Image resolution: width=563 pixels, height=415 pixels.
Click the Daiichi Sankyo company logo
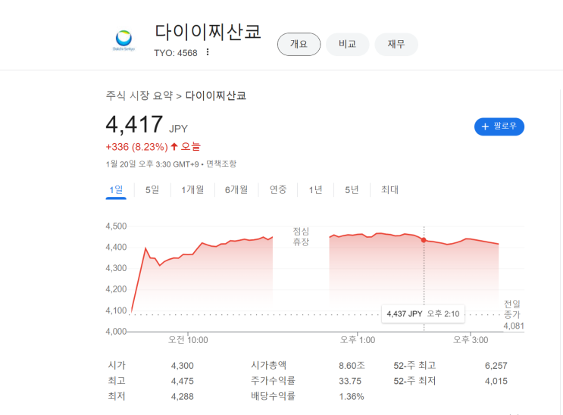[x=124, y=40]
